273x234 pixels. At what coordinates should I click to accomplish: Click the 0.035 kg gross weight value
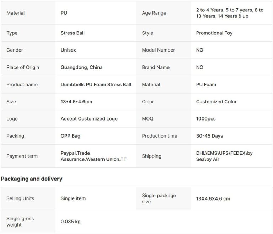(71, 222)
